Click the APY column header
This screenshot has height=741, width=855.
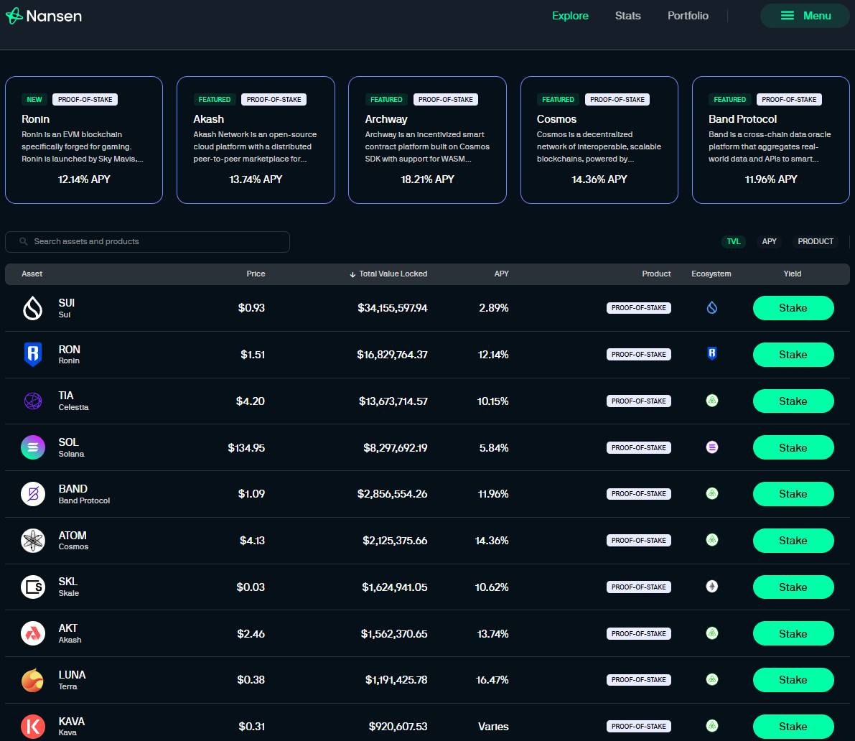pos(502,274)
